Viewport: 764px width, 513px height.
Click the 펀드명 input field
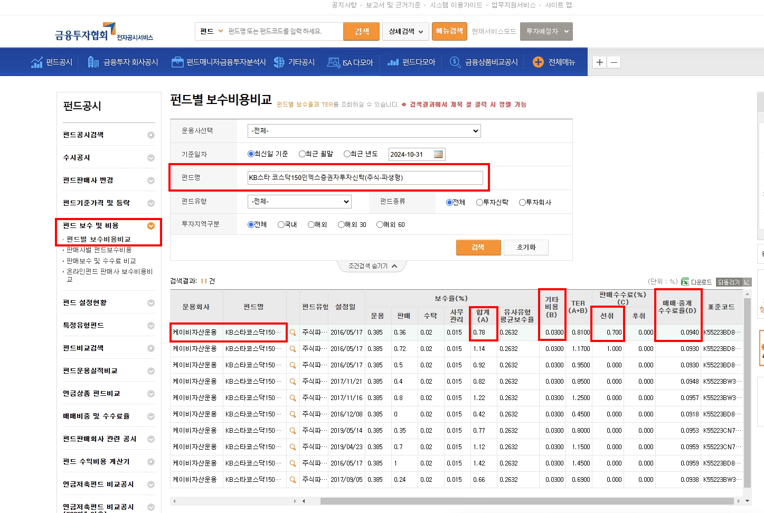[x=365, y=178]
